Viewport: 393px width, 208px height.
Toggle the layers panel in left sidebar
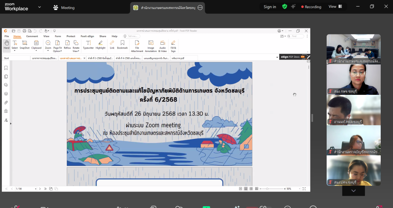click(x=6, y=94)
